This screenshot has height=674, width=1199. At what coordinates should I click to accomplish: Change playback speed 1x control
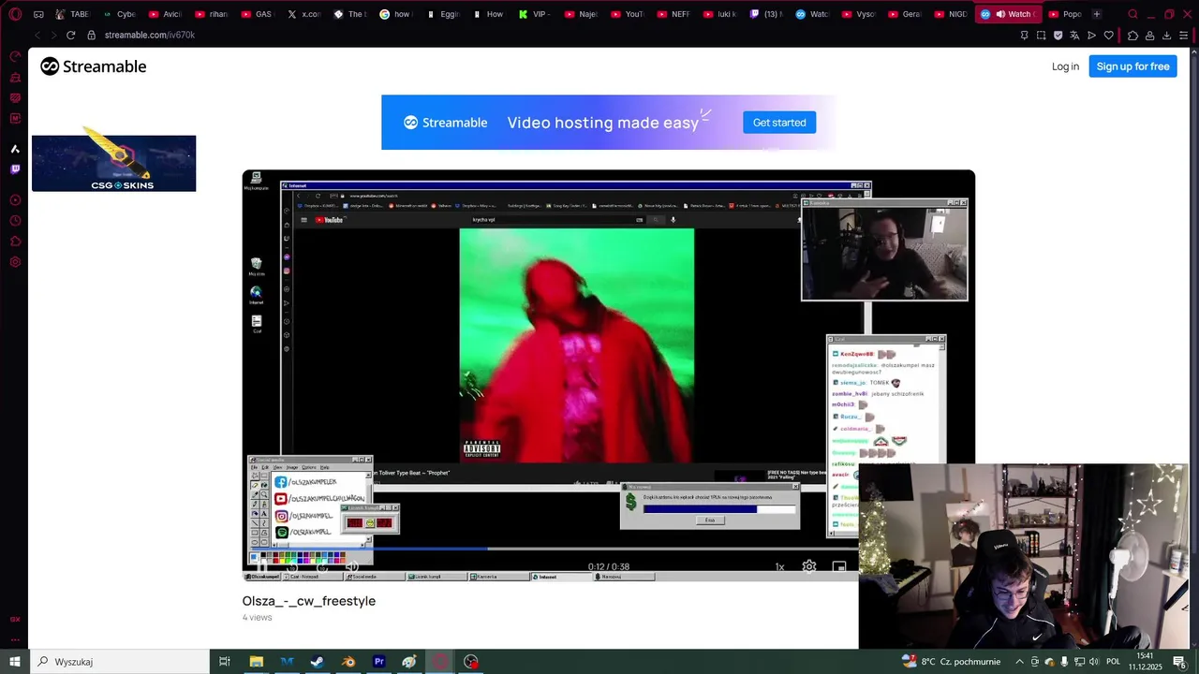[779, 566]
